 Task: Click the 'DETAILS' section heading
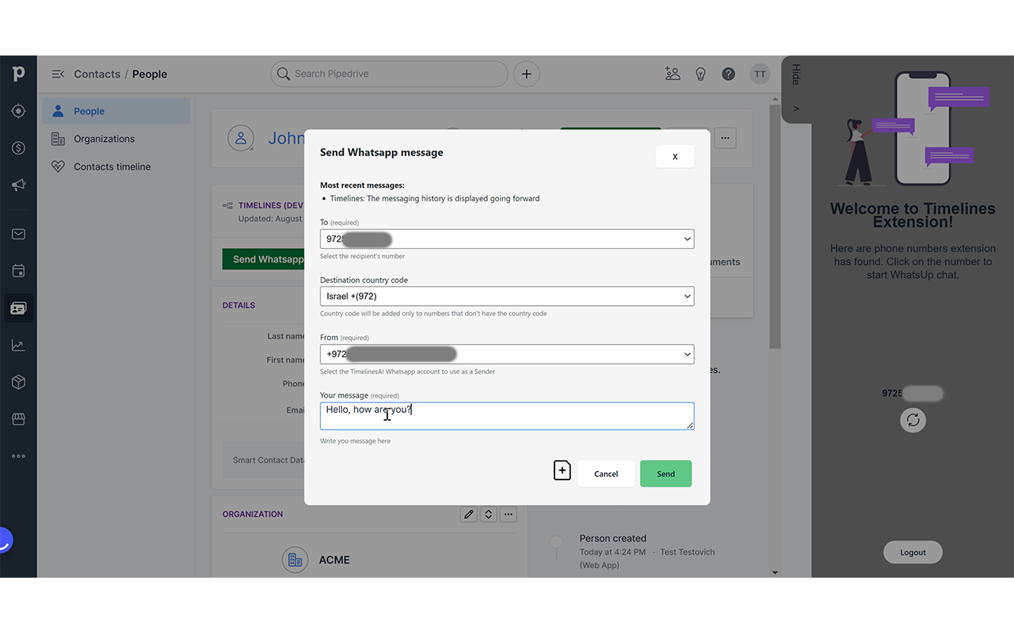pos(238,305)
